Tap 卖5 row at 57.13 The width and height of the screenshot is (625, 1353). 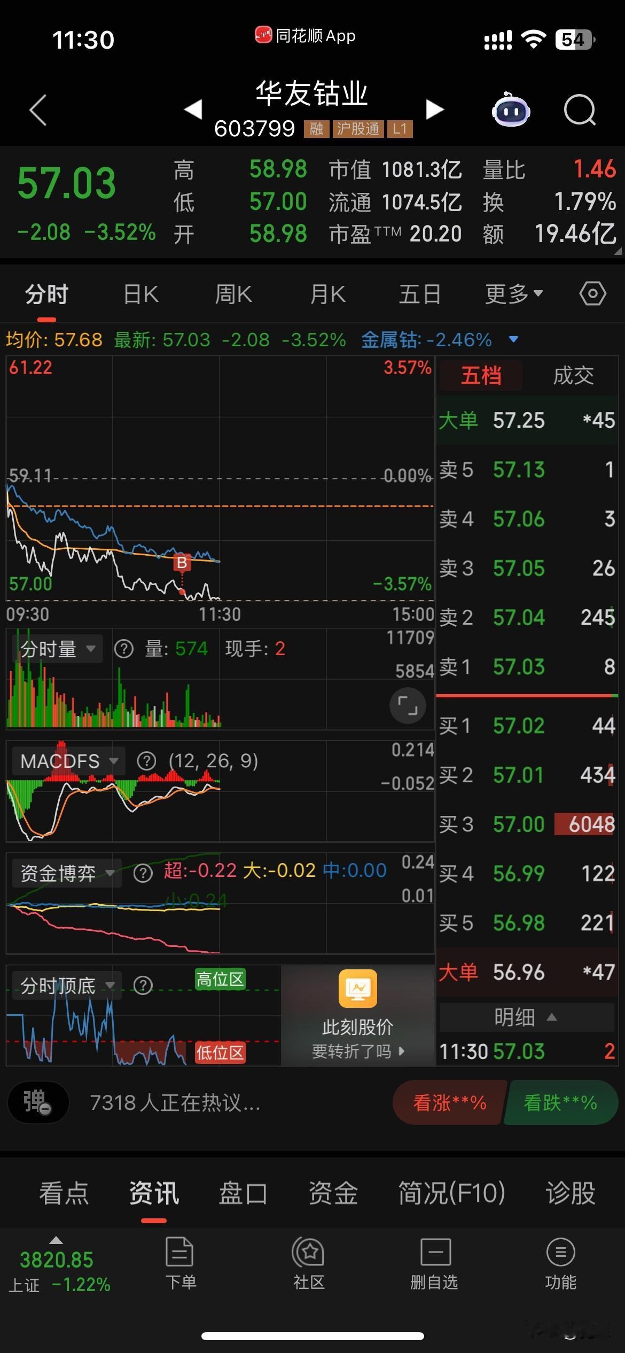[x=527, y=469]
